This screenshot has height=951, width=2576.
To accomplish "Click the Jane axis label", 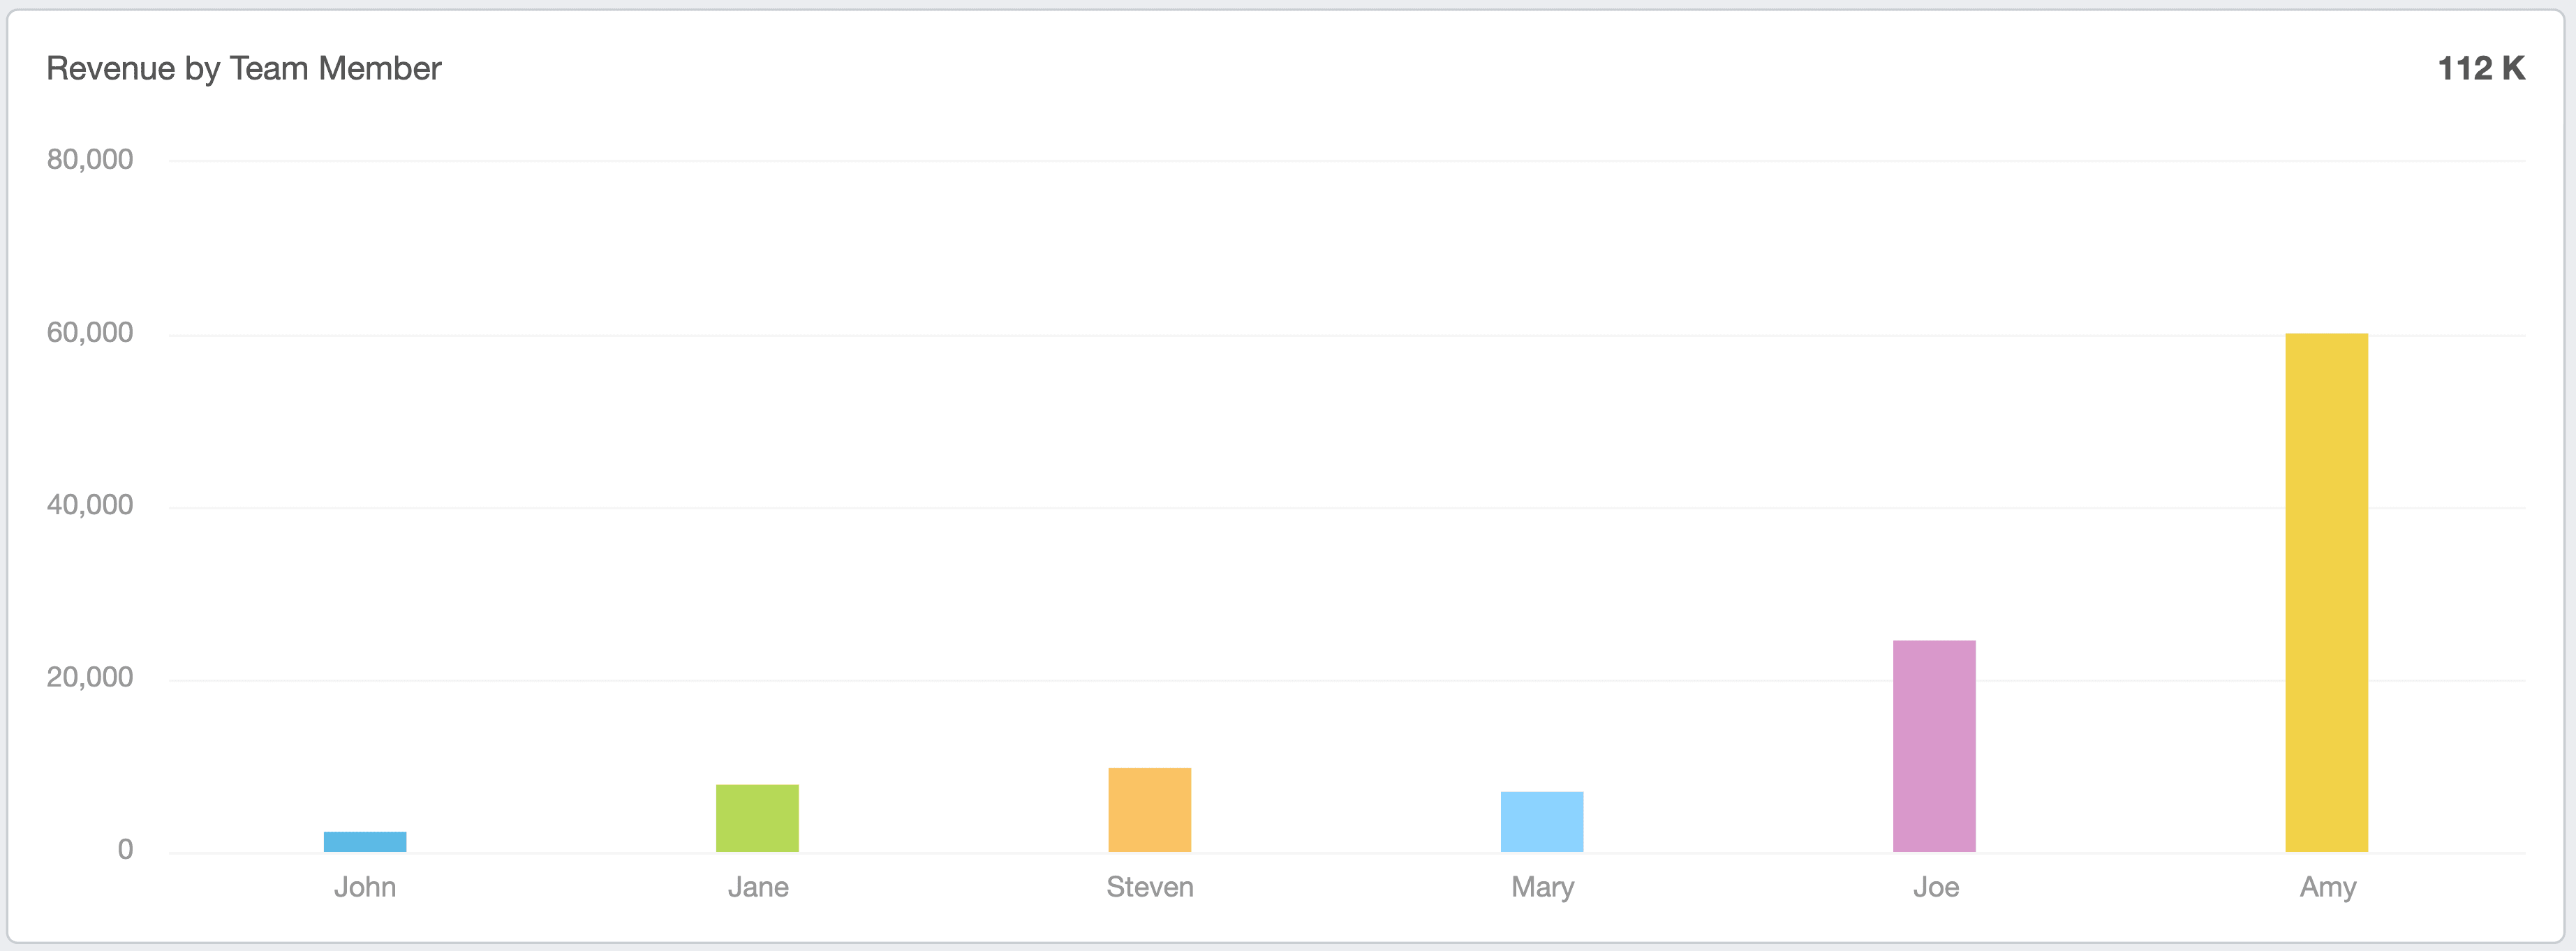I will pos(758,887).
